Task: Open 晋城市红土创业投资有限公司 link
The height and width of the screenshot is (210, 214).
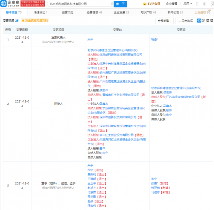Action: tap(121, 95)
